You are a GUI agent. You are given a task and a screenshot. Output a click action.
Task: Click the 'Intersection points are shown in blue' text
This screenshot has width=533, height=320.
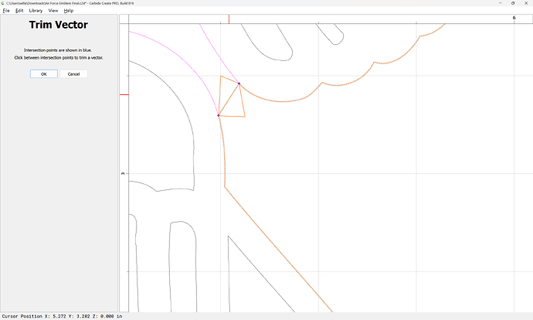(58, 50)
